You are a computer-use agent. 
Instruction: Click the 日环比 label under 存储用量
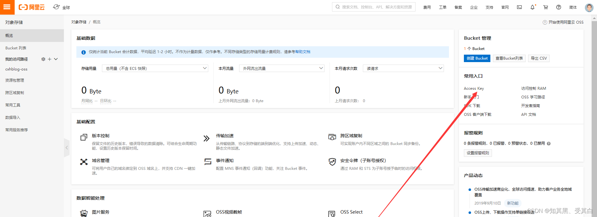pos(106,101)
